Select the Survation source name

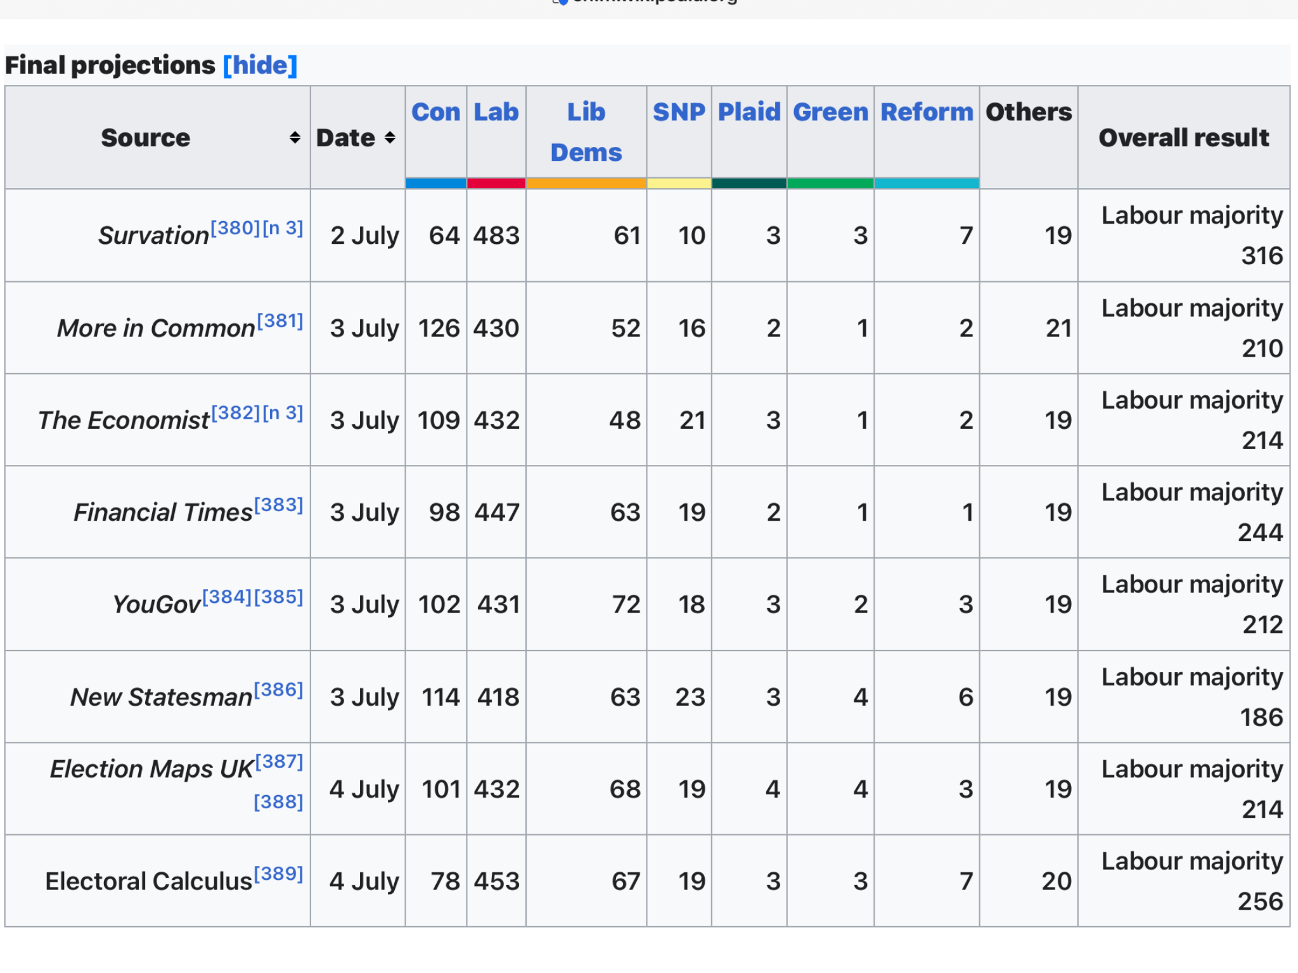click(153, 236)
